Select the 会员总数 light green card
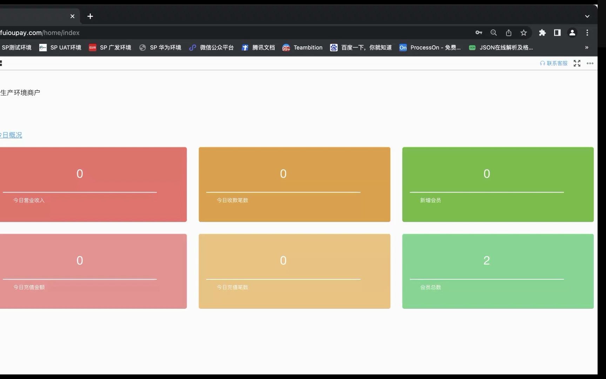The image size is (606, 379). click(x=498, y=271)
